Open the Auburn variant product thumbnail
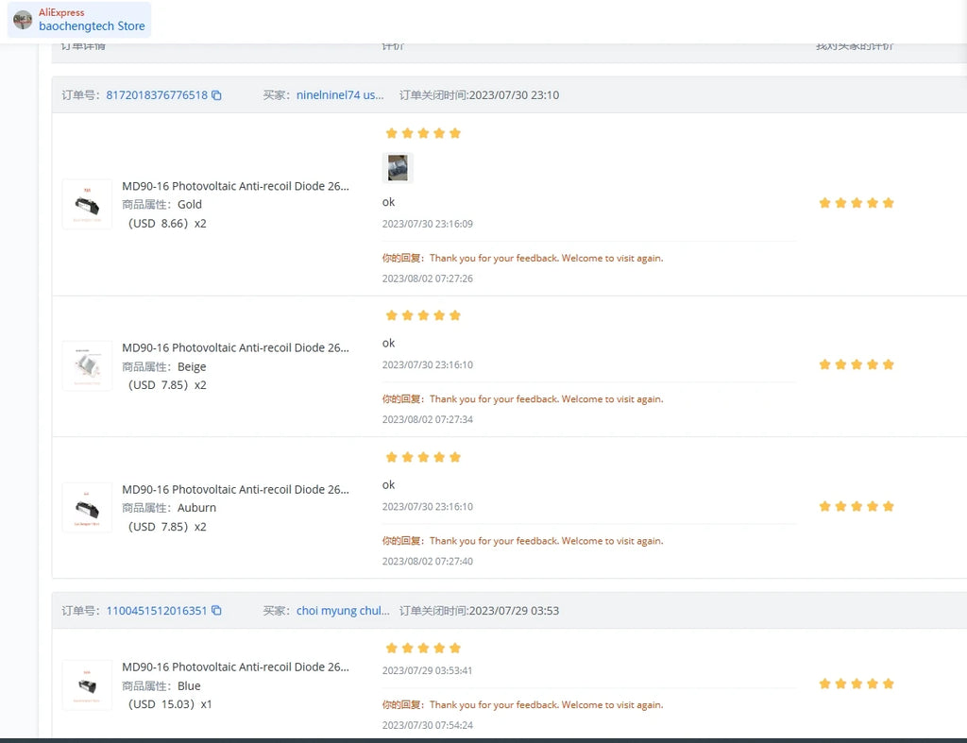The height and width of the screenshot is (743, 967). pyautogui.click(x=87, y=508)
